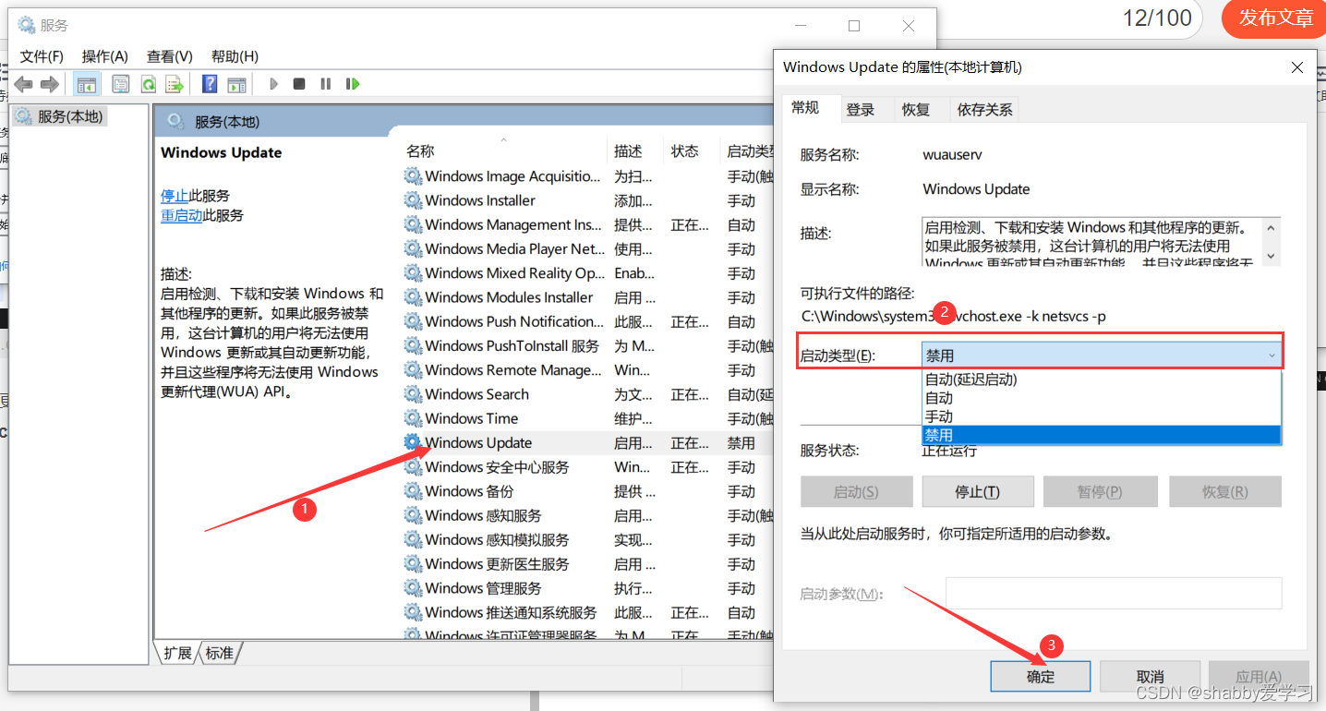Click the Start Service play icon in toolbar
The image size is (1326, 711).
pyautogui.click(x=274, y=84)
